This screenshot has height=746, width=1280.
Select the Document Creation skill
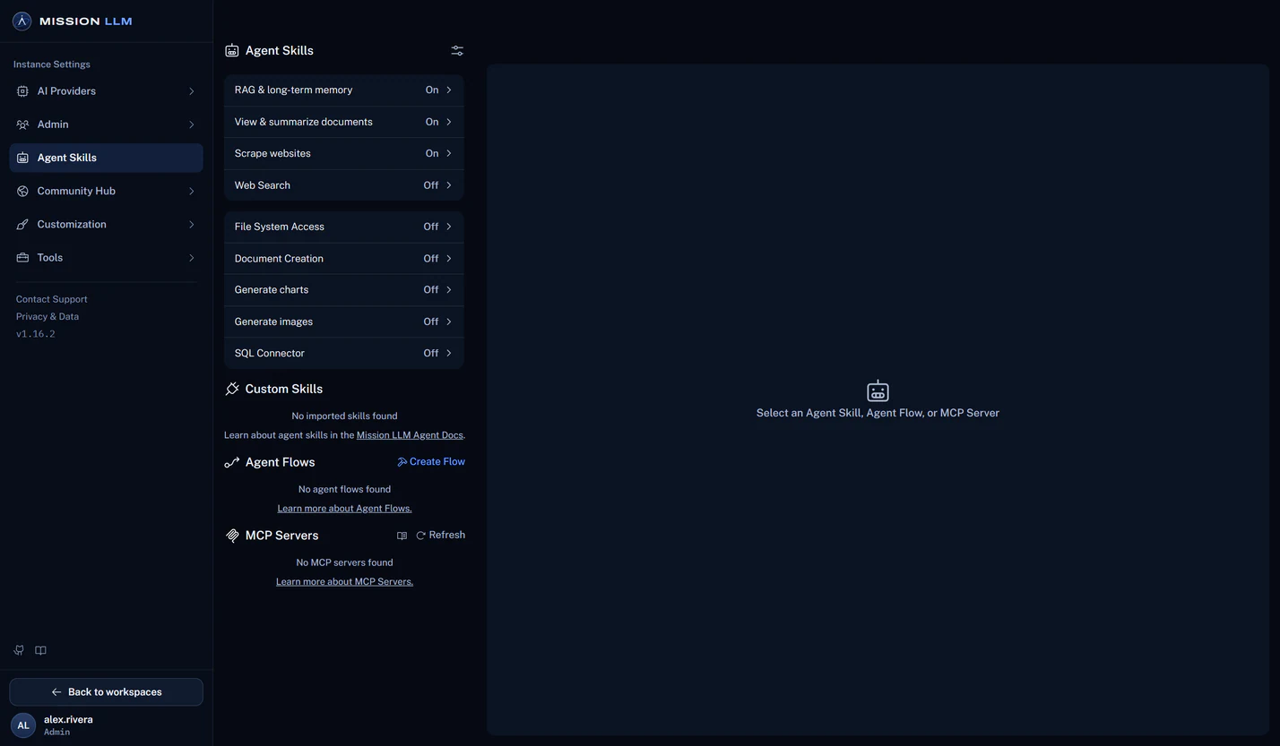tap(343, 259)
